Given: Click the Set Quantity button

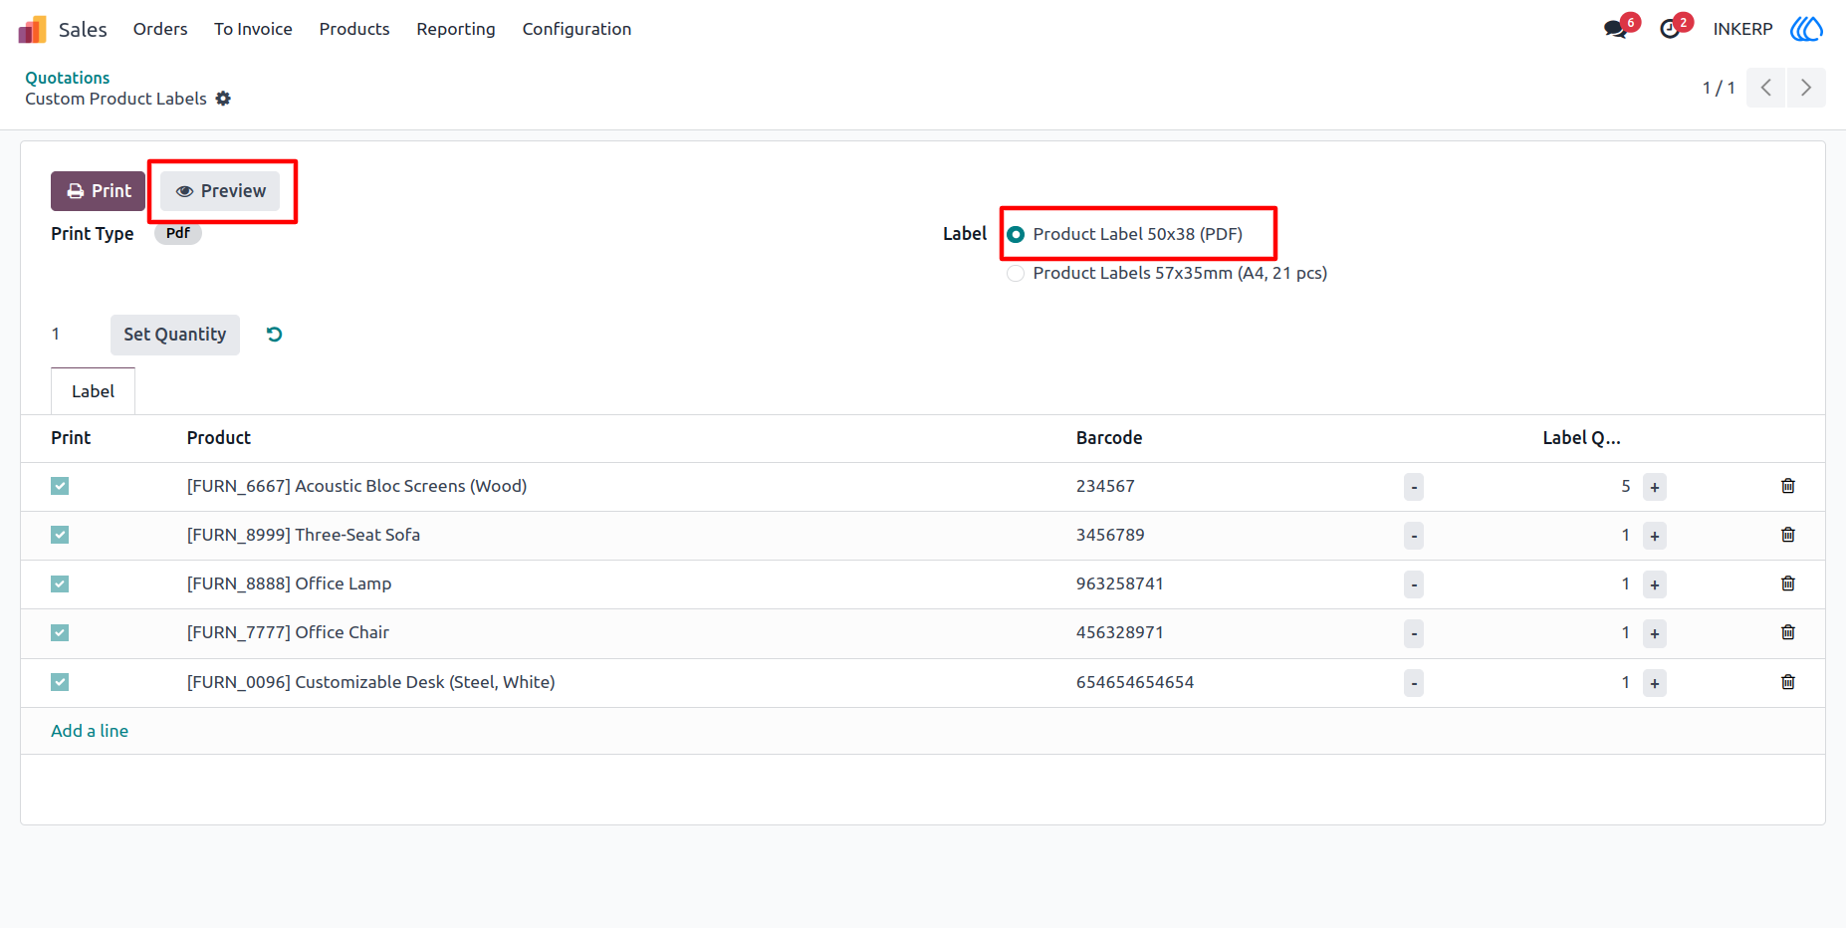Looking at the screenshot, I should pyautogui.click(x=175, y=335).
